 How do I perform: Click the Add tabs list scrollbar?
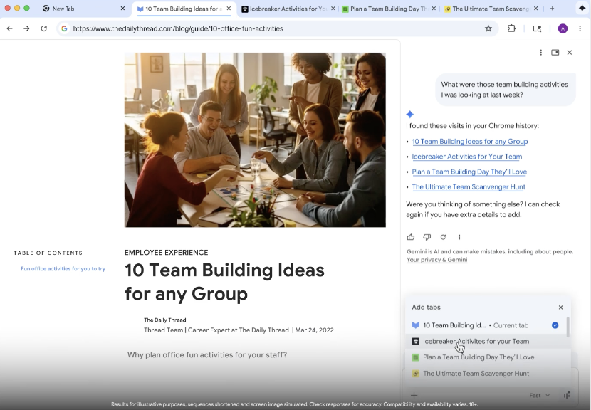click(568, 328)
